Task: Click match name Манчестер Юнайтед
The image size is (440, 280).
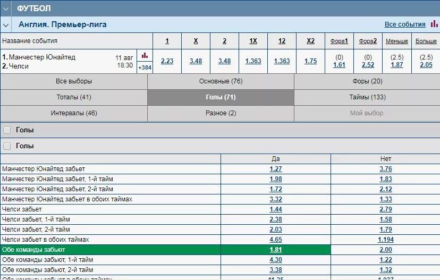Action: 42,57
